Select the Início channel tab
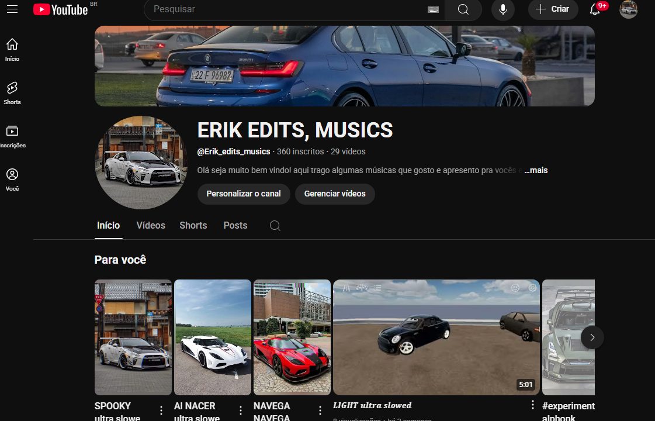This screenshot has width=655, height=421. point(109,225)
